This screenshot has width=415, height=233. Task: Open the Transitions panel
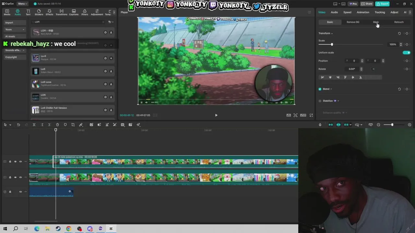[x=61, y=12]
